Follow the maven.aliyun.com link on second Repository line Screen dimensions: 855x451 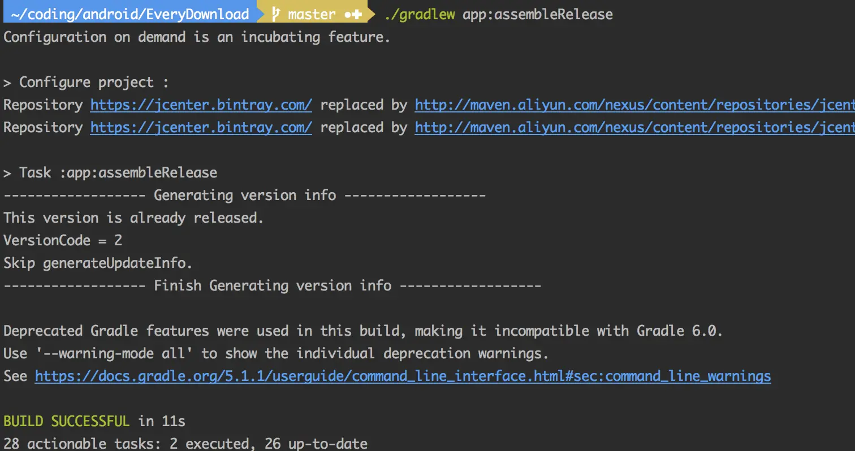(634, 127)
